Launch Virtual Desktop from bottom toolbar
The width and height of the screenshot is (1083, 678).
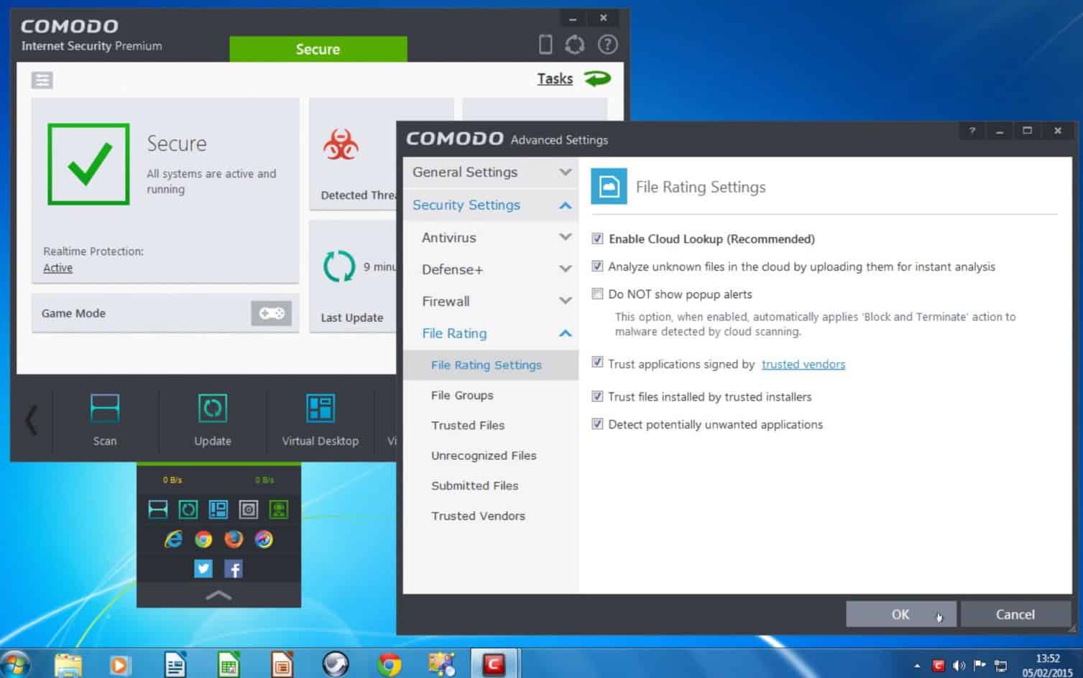[320, 419]
